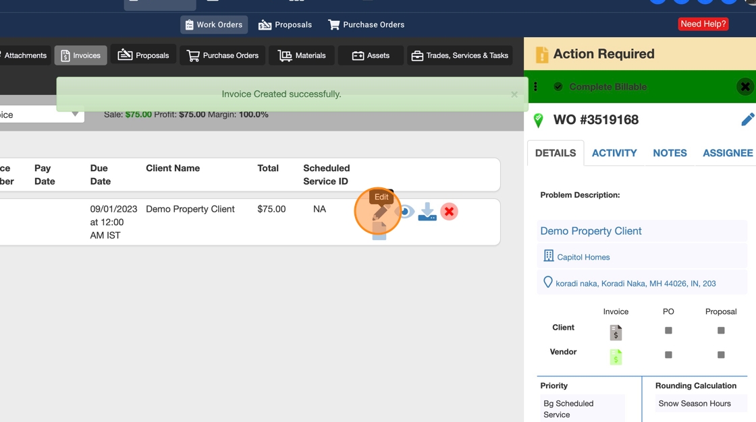The width and height of the screenshot is (756, 422).
Task: Dismiss the Invoice Created successfully notification
Action: (x=514, y=94)
